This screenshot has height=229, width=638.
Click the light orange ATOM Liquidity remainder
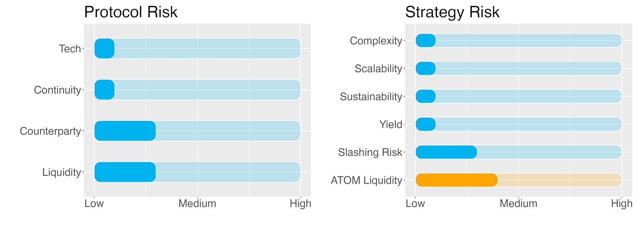(x=560, y=180)
